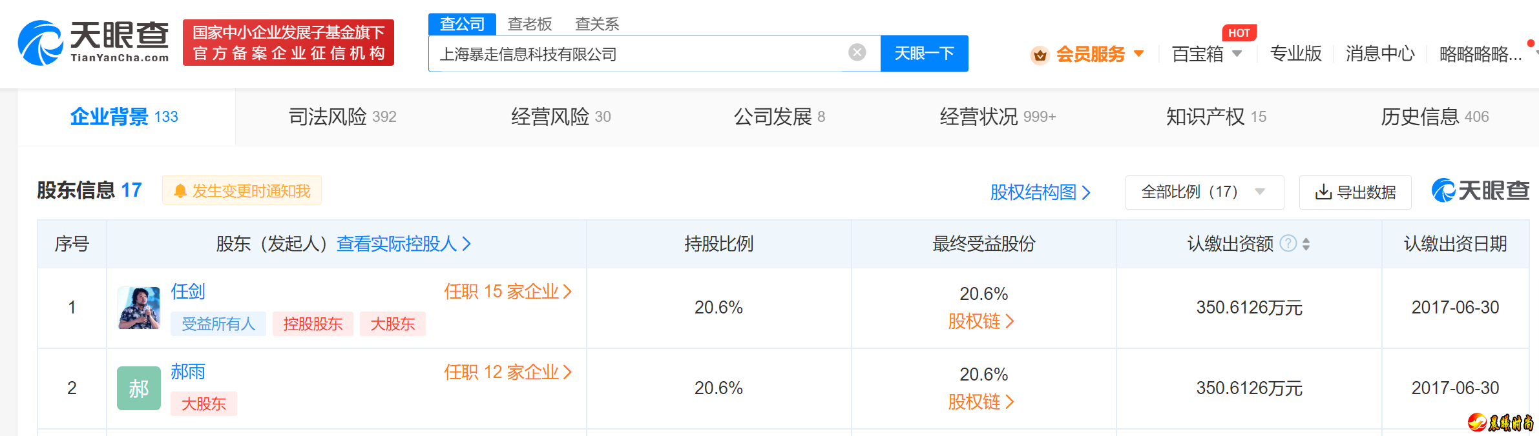Click the green 郝 avatar
Screen dimensions: 1539x436
pos(139,388)
